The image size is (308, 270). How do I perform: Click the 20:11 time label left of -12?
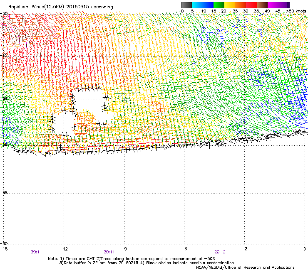pos(36,252)
